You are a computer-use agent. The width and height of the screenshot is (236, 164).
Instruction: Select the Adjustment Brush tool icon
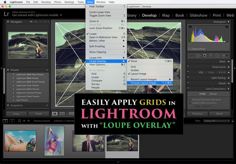225,56
